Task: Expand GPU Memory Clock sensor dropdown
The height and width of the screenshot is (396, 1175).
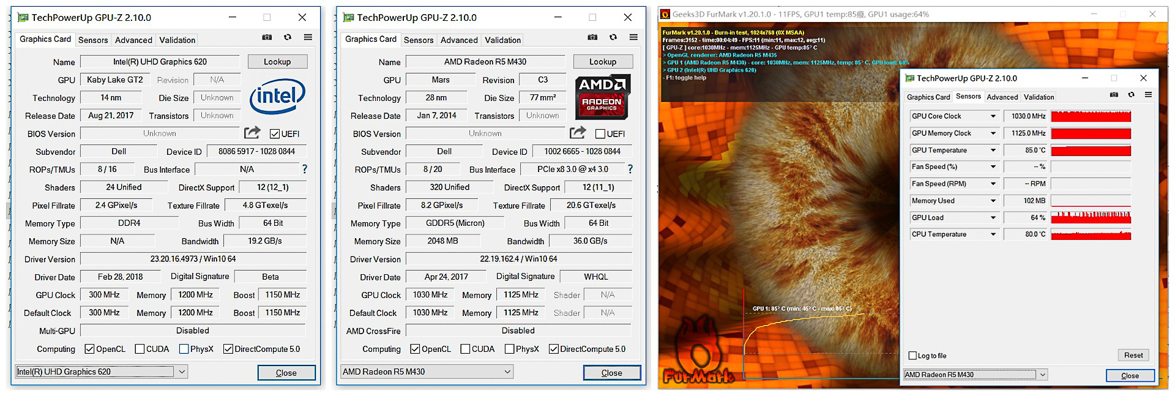Action: pyautogui.click(x=993, y=133)
